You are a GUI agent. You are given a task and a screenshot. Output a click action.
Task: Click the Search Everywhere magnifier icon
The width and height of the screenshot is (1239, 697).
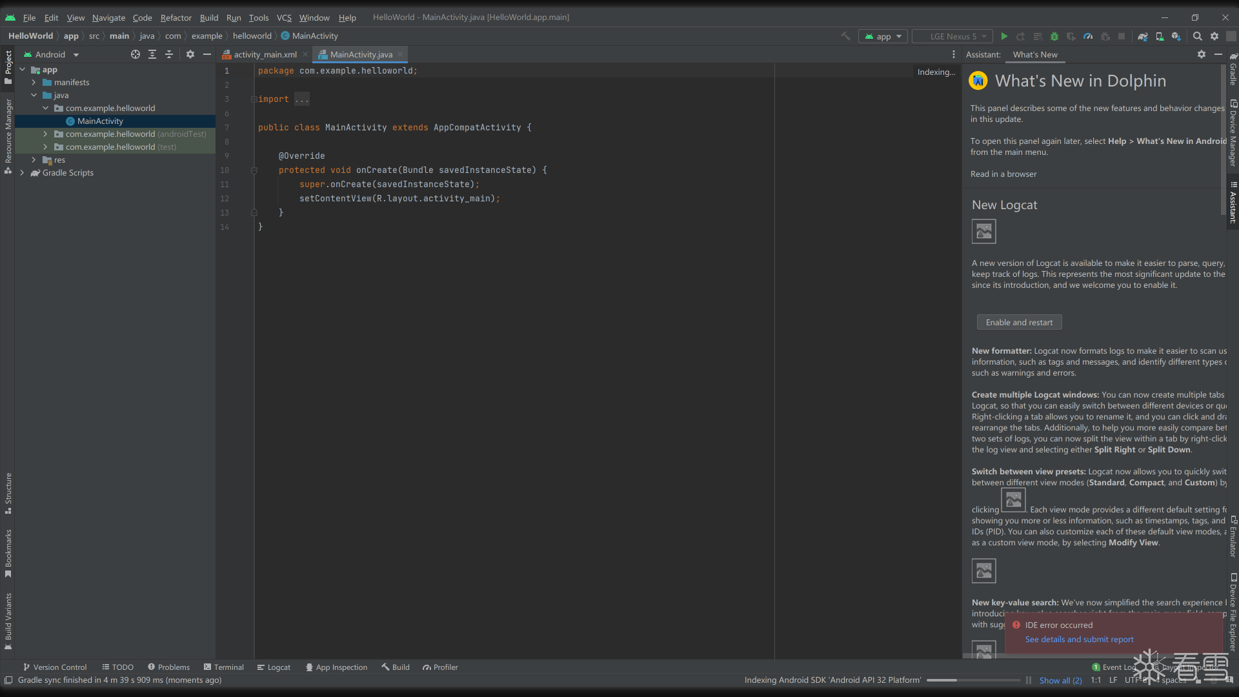pyautogui.click(x=1198, y=37)
